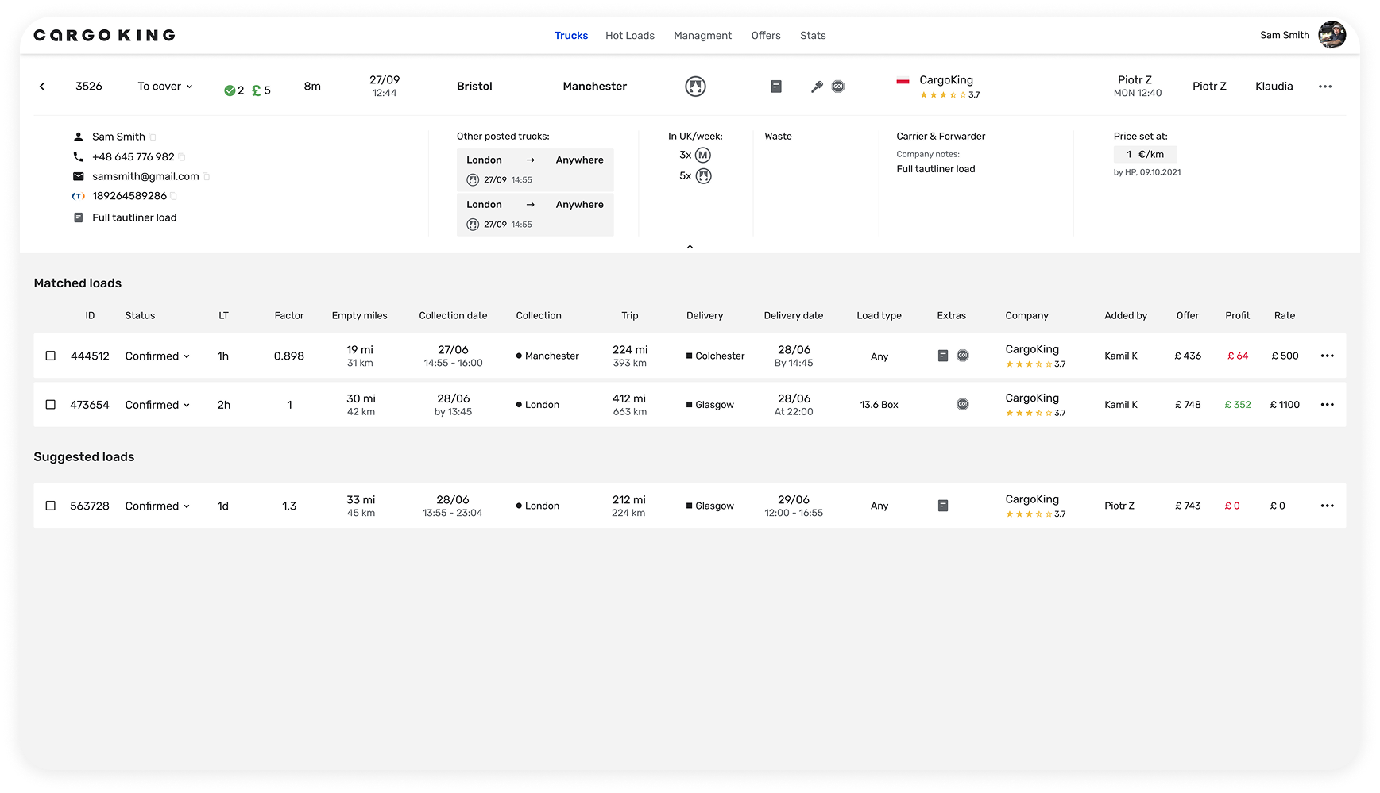Go back using the left arrow
The image size is (1380, 793).
(42, 87)
